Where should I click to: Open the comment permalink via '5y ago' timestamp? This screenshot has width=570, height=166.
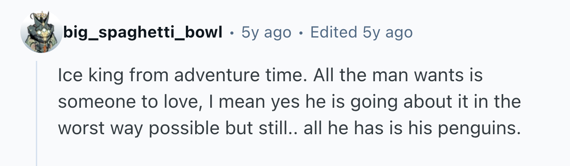[266, 32]
